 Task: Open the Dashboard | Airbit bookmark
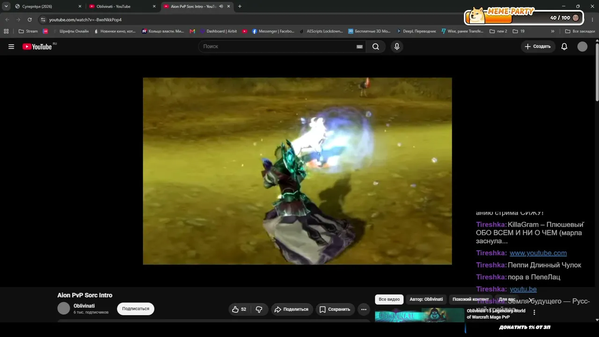[x=219, y=31]
